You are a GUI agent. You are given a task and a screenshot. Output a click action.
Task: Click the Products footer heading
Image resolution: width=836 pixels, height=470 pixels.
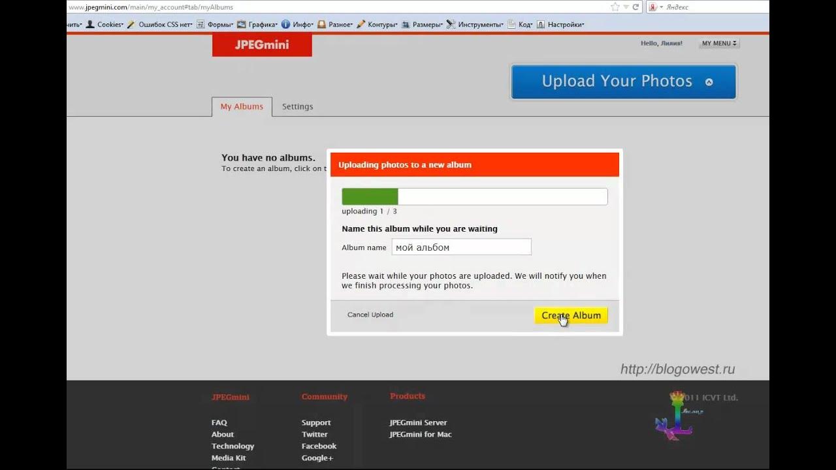coord(408,396)
